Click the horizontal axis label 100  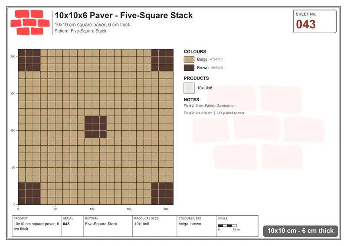[92, 209]
